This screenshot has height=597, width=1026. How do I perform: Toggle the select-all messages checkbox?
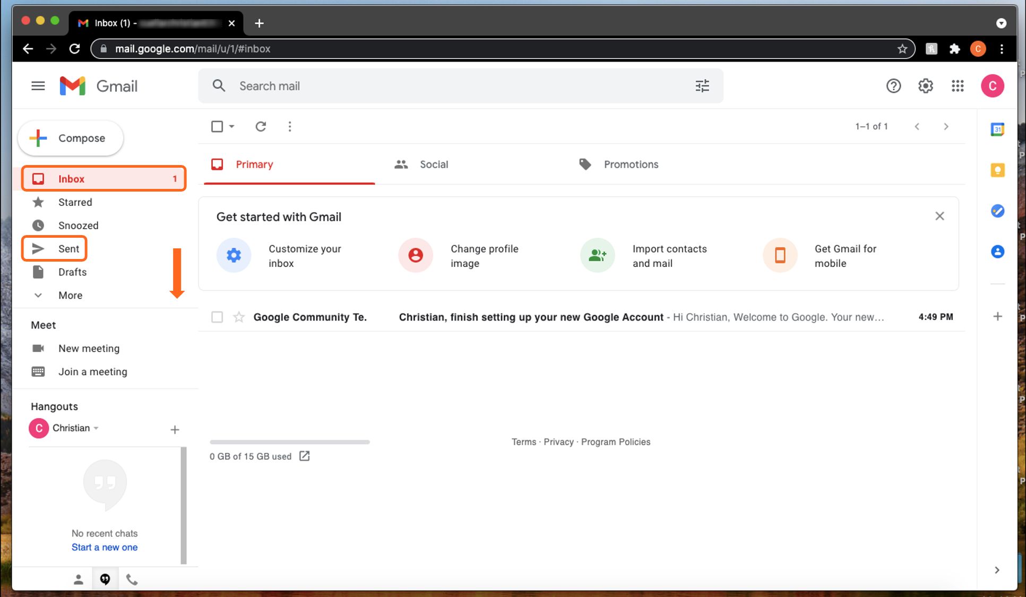(x=217, y=126)
